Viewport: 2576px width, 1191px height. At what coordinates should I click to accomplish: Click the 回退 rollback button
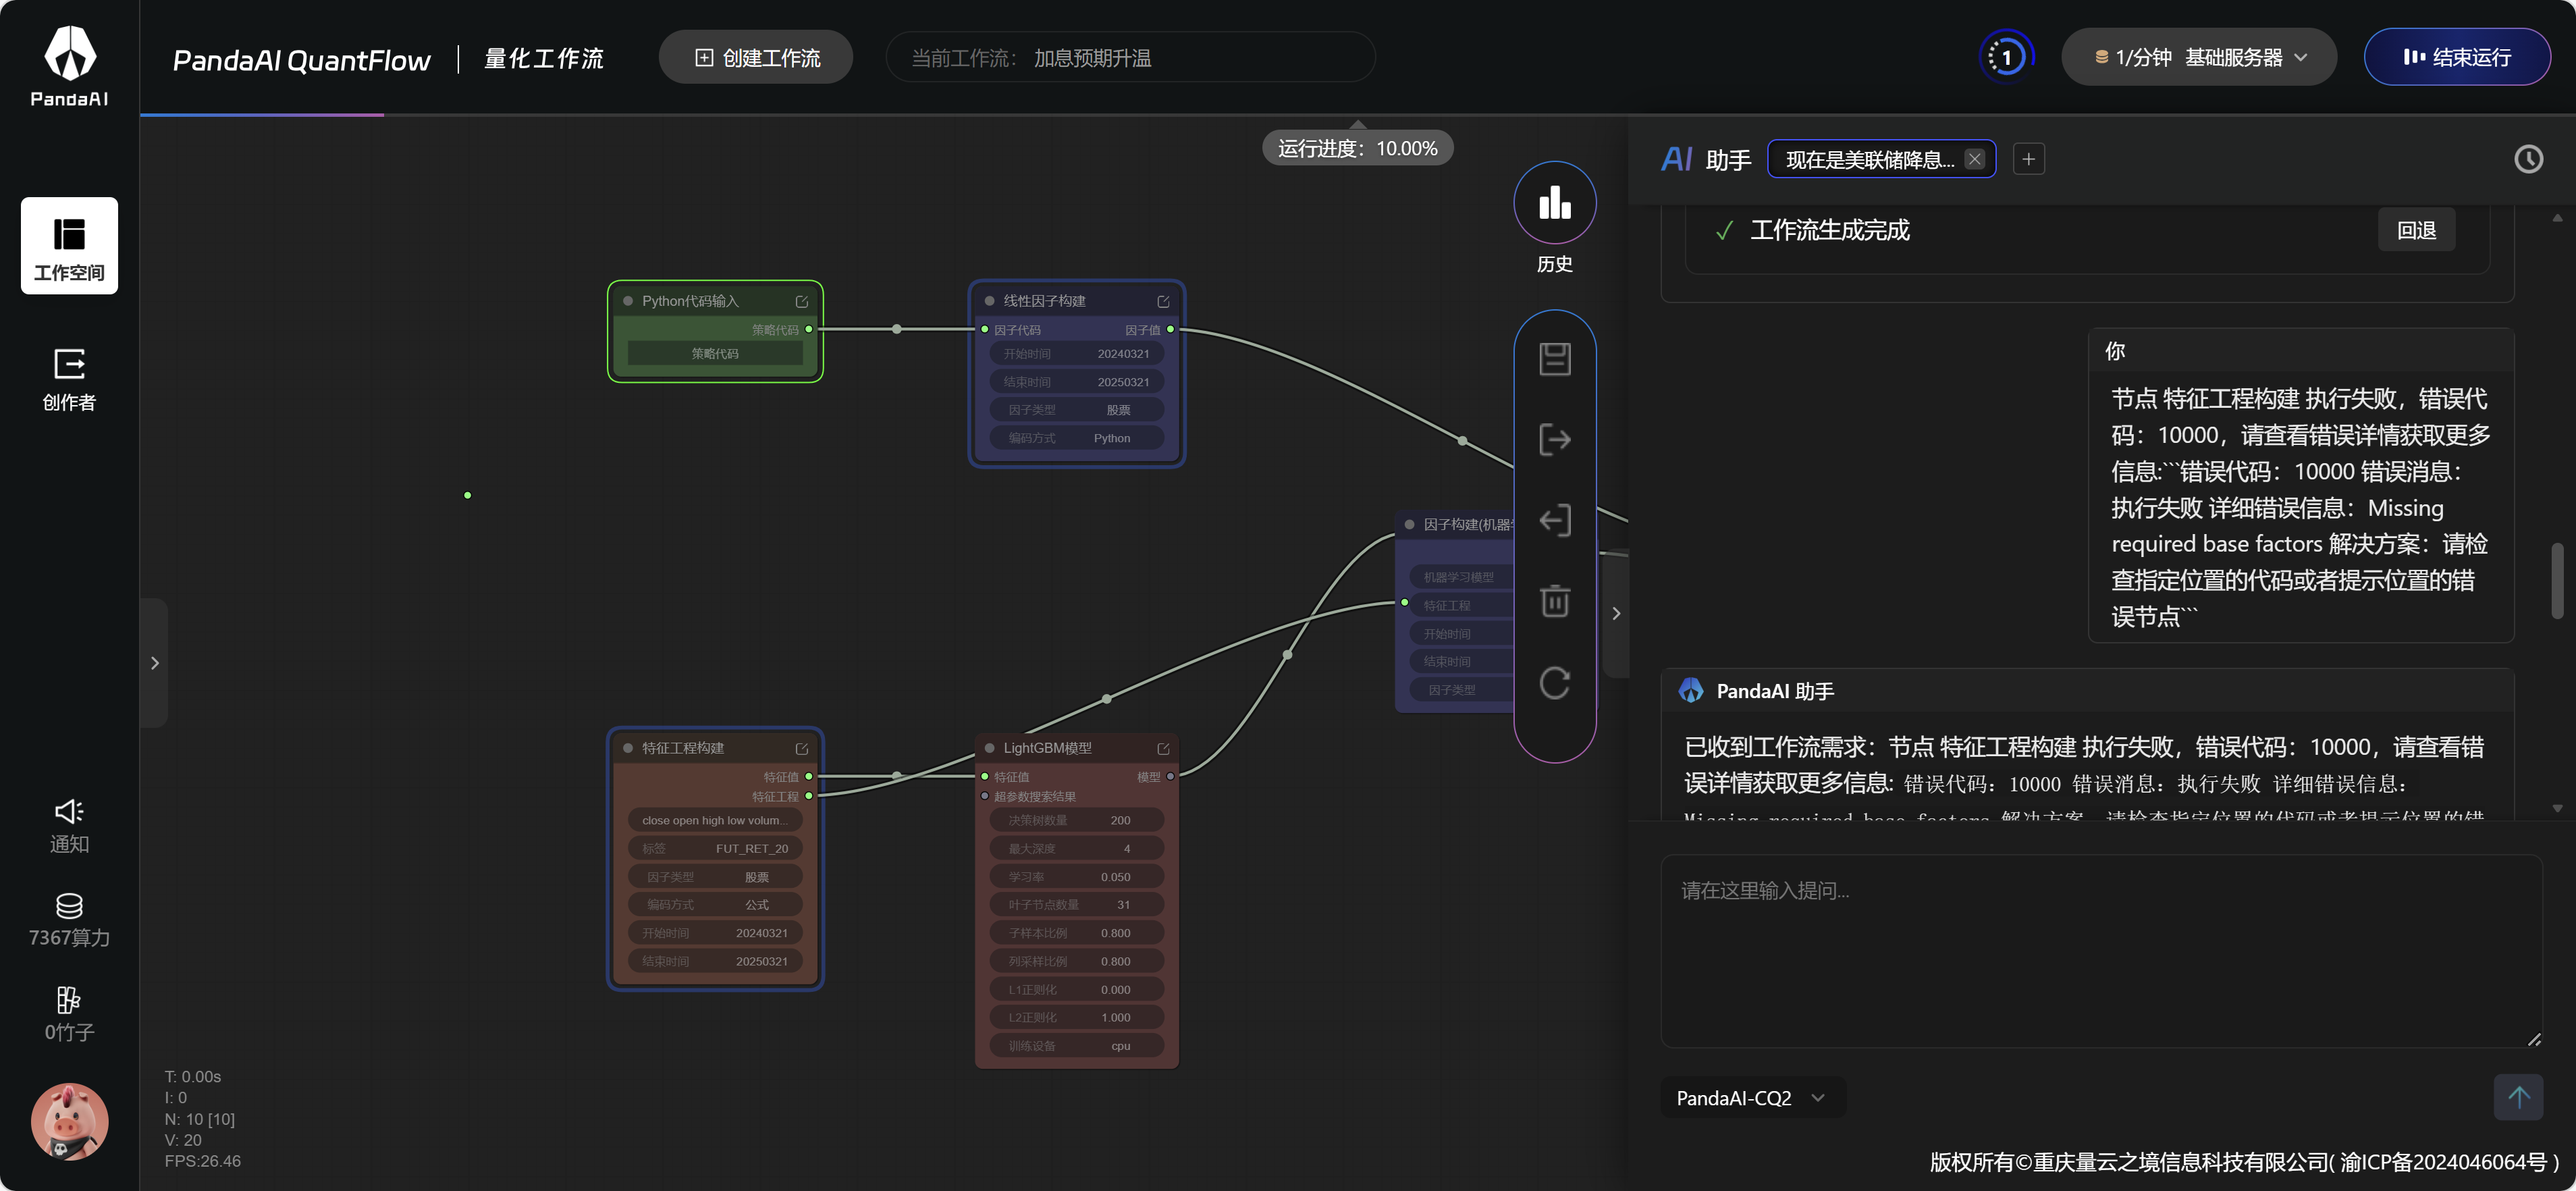tap(2416, 230)
